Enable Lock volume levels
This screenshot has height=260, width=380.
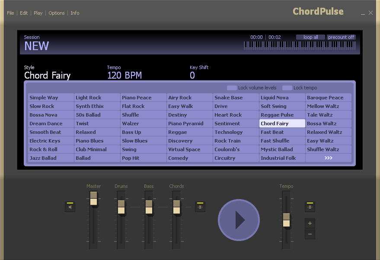[232, 88]
